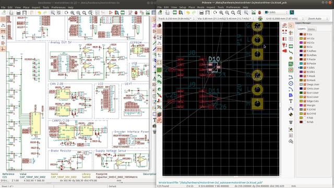Click the Pcbnew redo arrow icon
The width and height of the screenshot is (334, 188).
click(x=194, y=13)
